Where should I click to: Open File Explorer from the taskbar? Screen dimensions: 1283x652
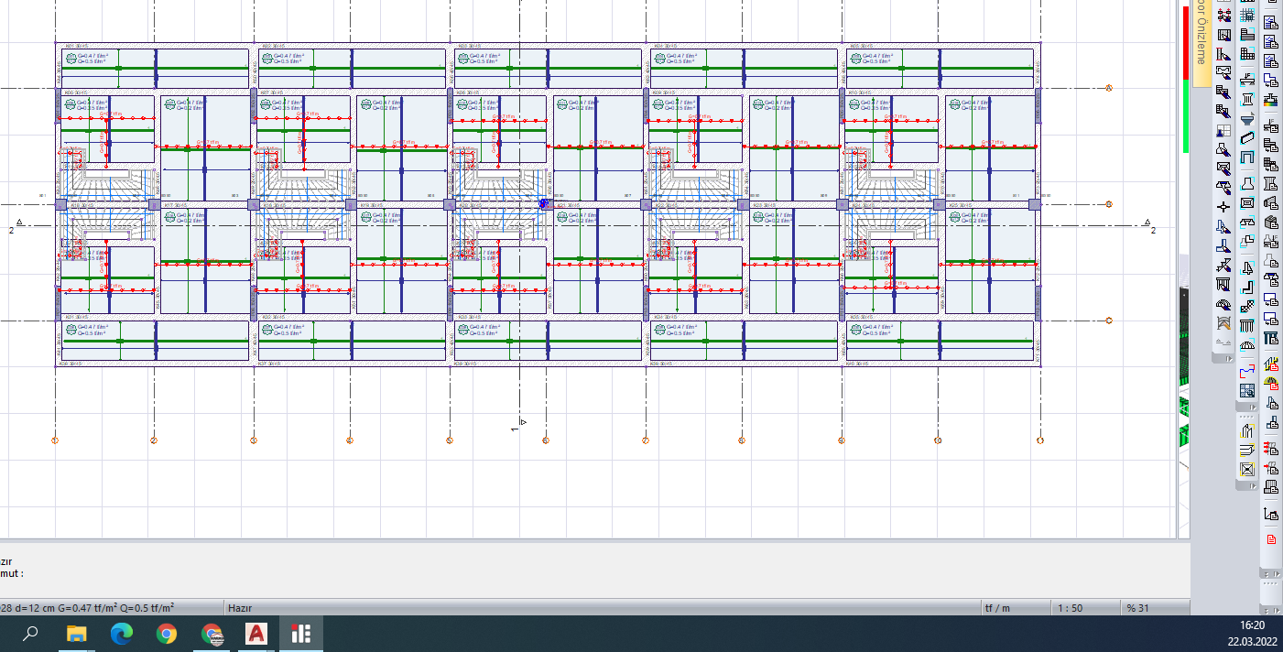(77, 633)
